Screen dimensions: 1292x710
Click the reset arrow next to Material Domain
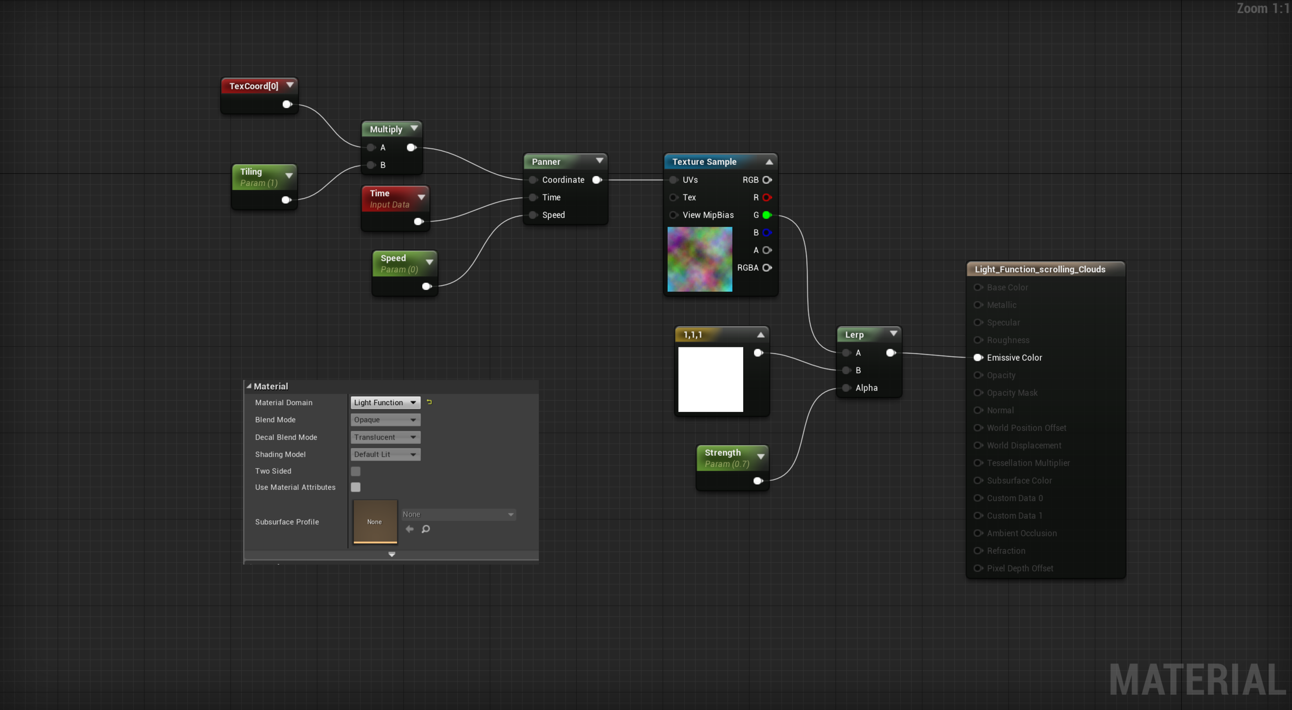429,402
